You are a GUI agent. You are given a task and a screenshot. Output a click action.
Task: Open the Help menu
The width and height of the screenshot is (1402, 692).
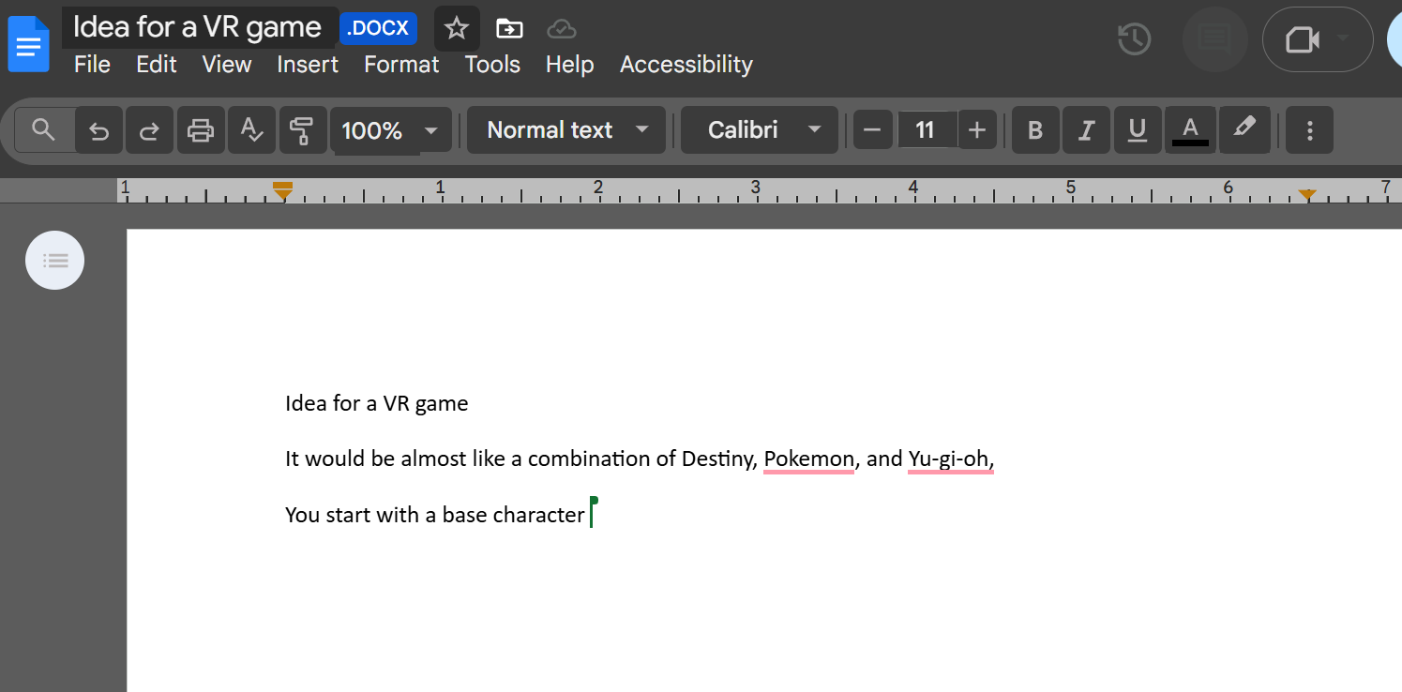tap(570, 64)
